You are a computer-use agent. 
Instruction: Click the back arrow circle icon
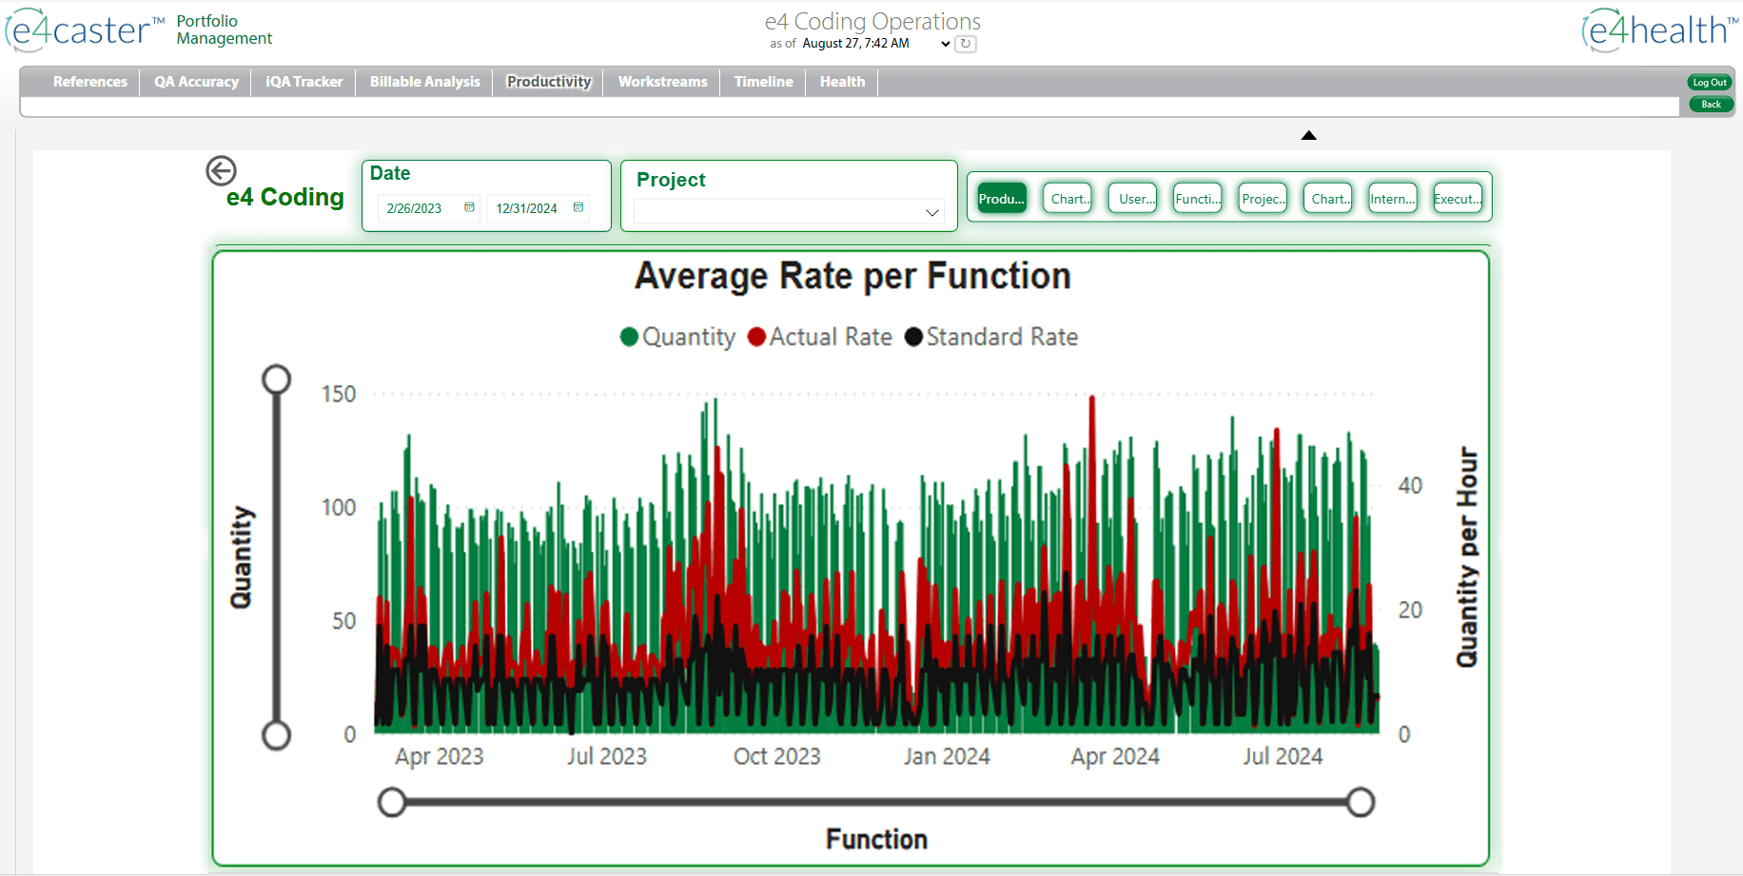(x=221, y=171)
